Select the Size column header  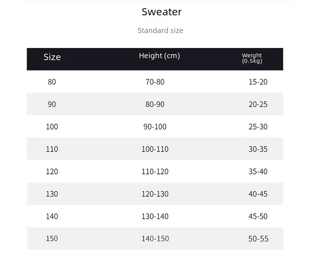(52, 57)
